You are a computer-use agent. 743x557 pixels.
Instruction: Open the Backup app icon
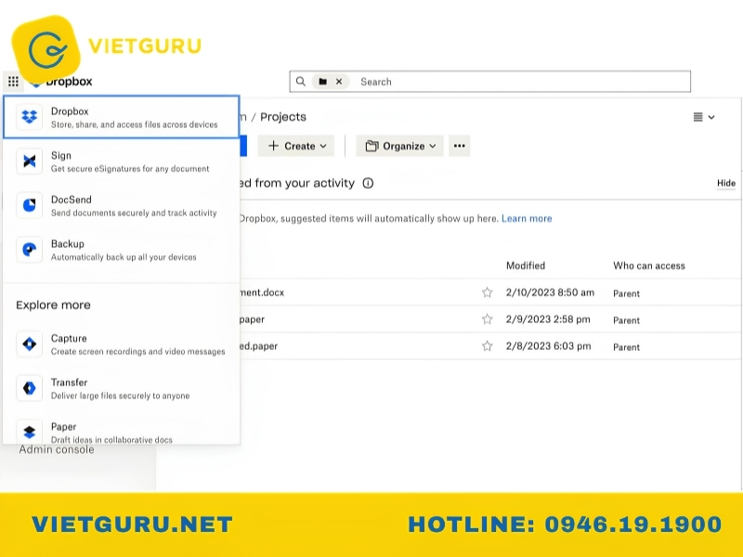tap(30, 250)
